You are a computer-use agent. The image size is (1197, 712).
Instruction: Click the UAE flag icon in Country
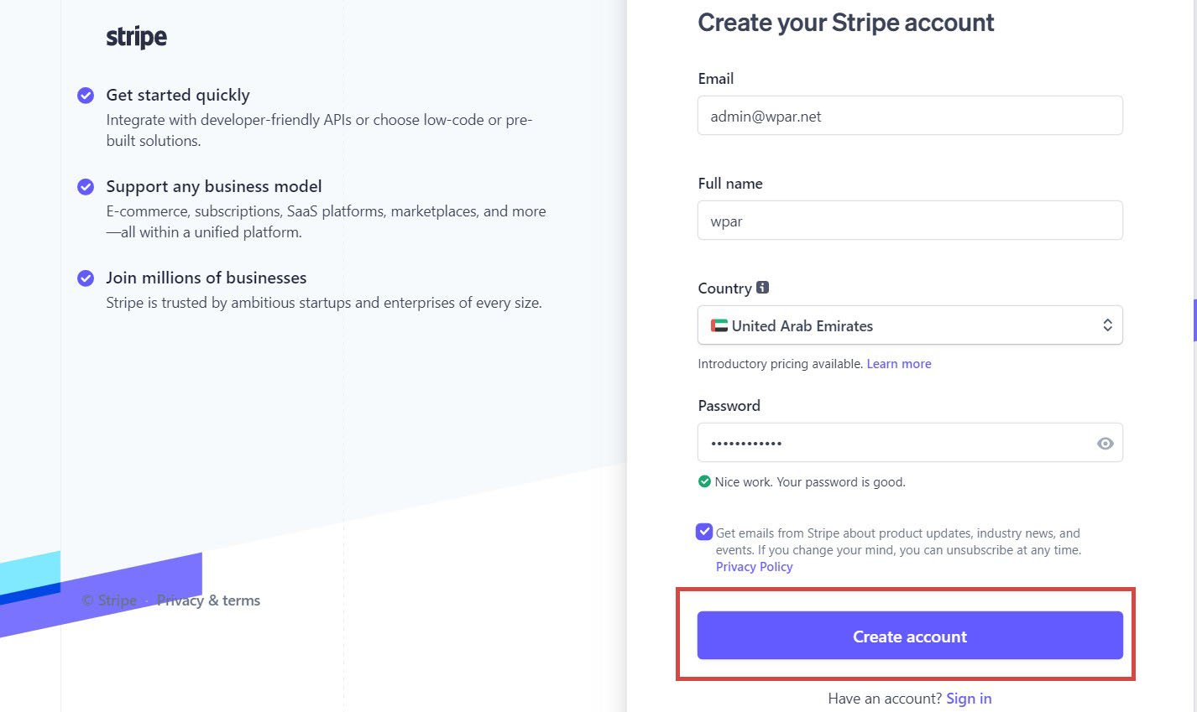click(x=719, y=325)
